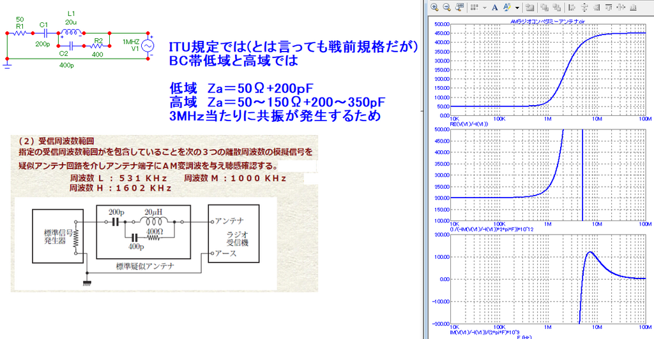Open the black dropdown arrow after text style
654x339 pixels.
[x=517, y=8]
